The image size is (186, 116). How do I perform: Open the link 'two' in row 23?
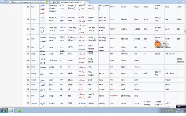[x=33, y=7]
